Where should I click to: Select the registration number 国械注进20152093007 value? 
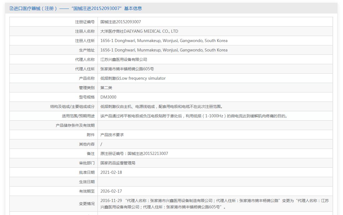pos(121,22)
